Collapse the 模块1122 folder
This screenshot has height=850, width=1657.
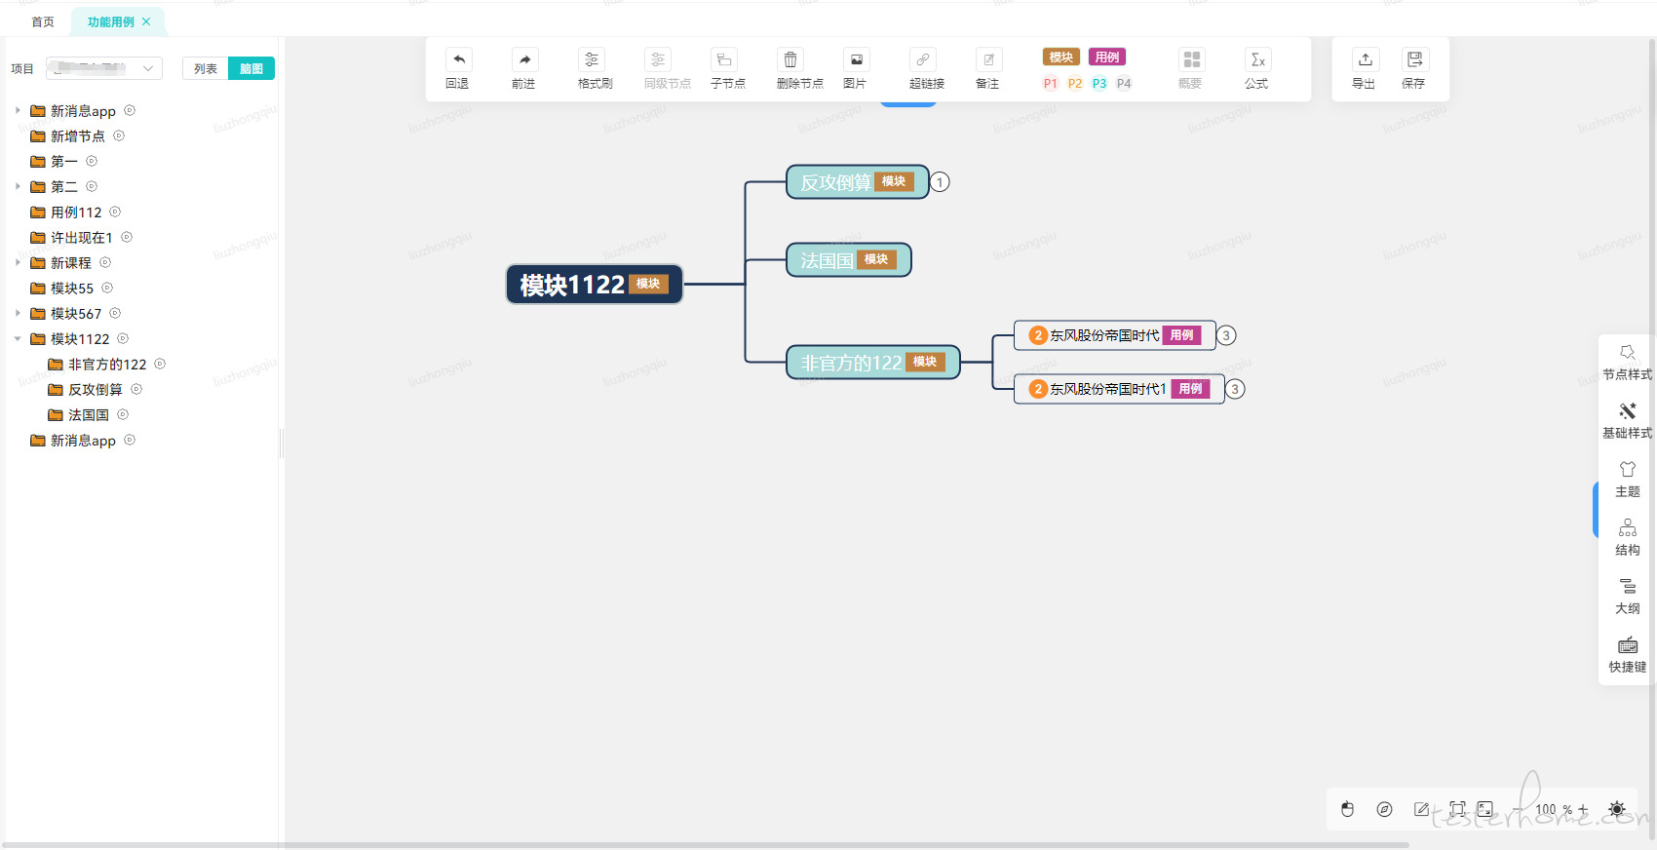coord(18,338)
